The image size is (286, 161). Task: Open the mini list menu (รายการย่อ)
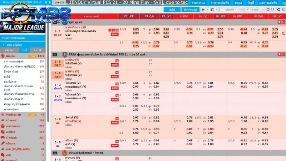coord(198,3)
